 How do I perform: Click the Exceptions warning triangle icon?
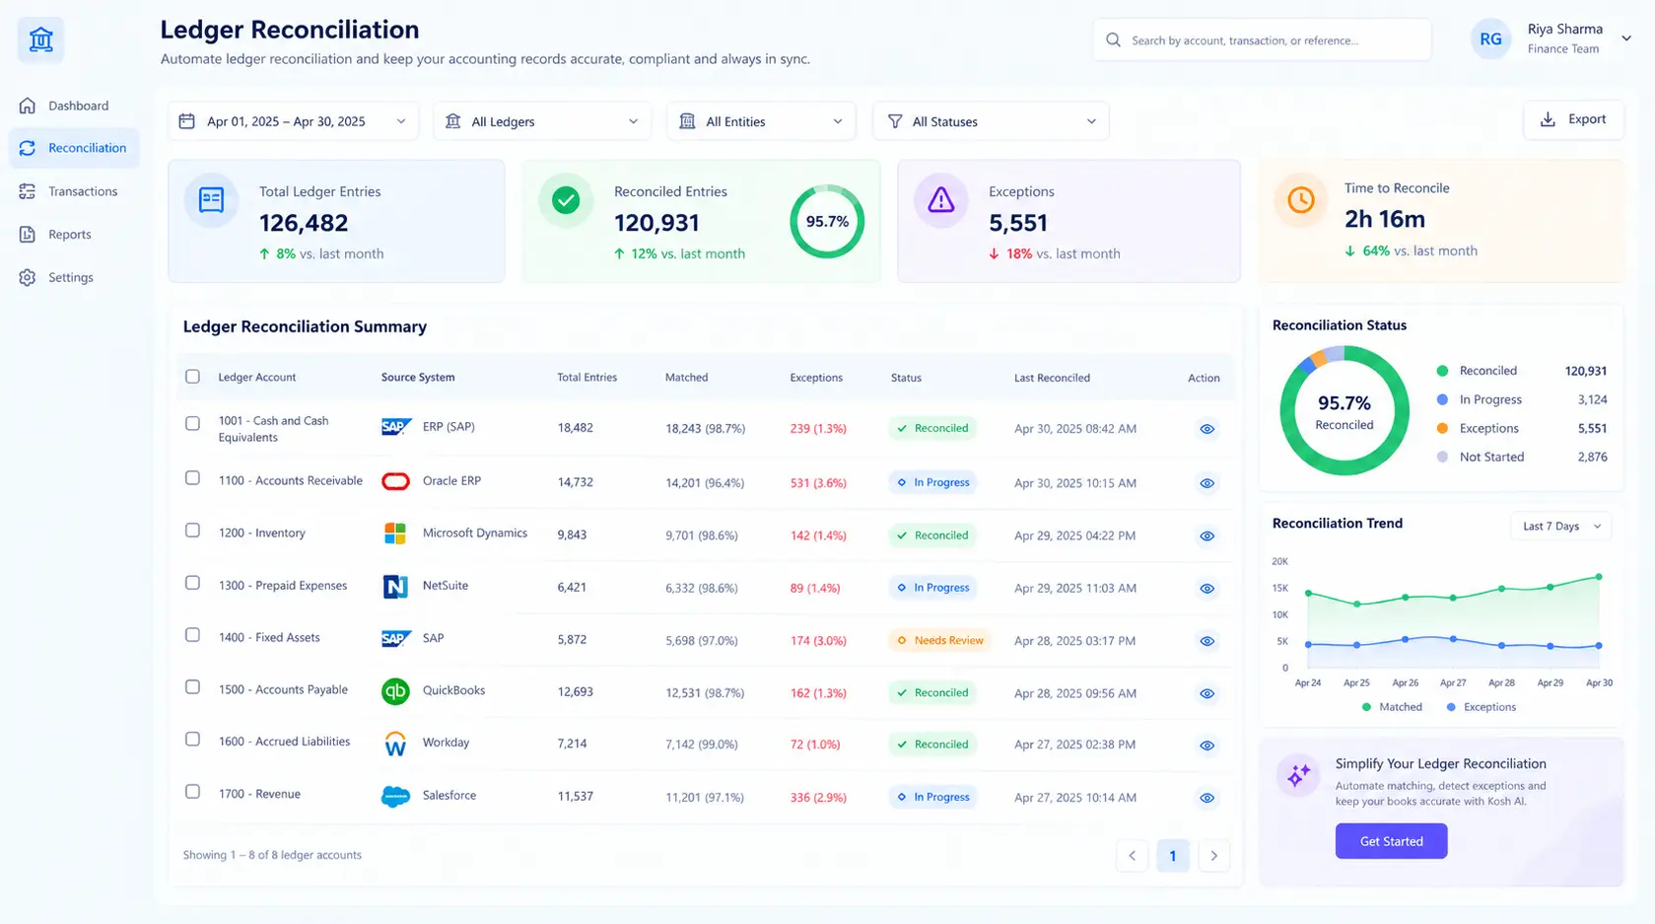pyautogui.click(x=941, y=200)
